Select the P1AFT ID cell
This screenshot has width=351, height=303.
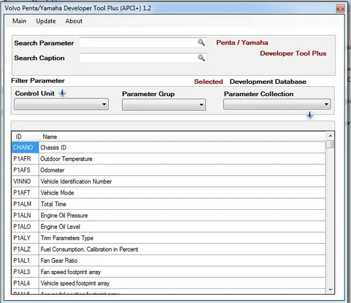(25, 193)
